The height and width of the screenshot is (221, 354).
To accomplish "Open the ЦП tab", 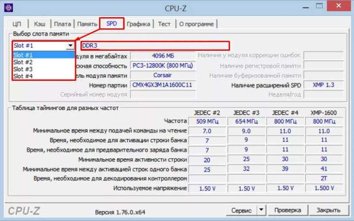I will pyautogui.click(x=17, y=24).
